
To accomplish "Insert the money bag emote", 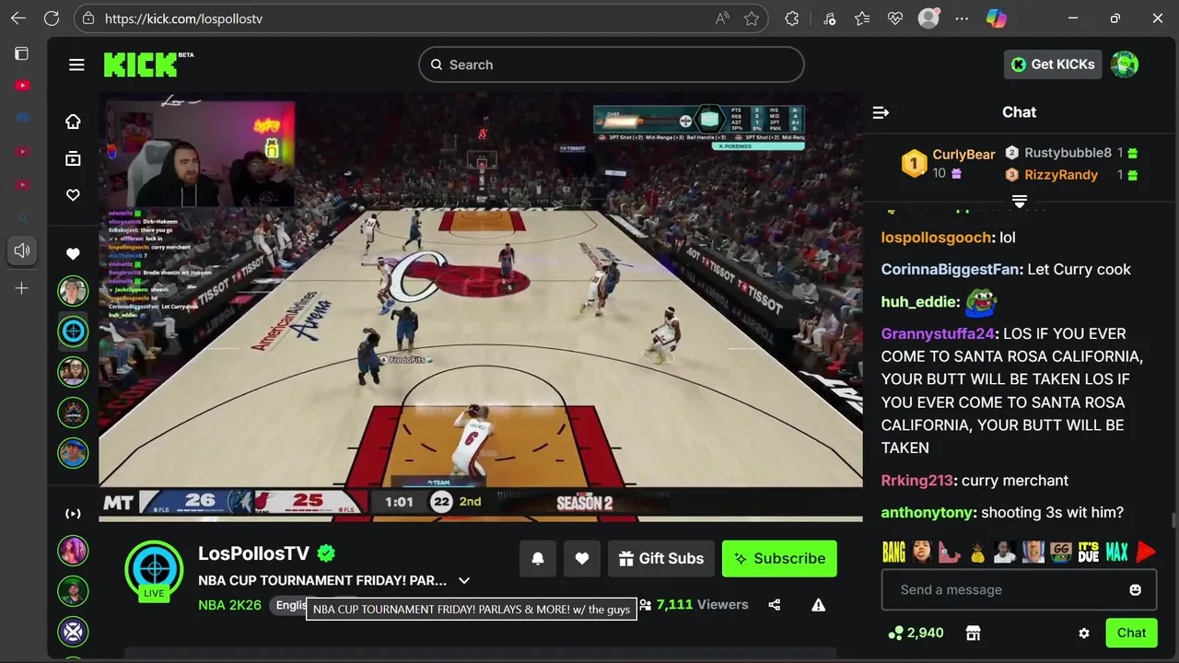I will tap(977, 552).
